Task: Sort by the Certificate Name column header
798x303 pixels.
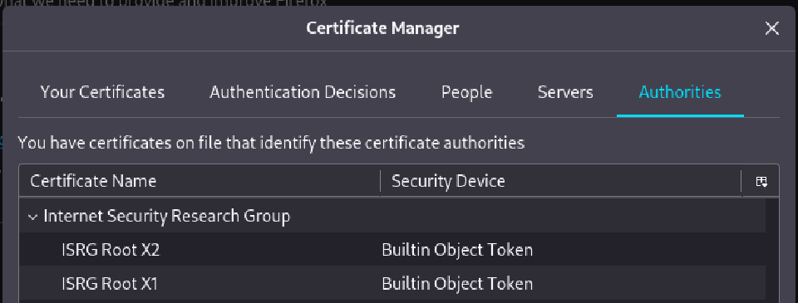Action: [x=199, y=181]
